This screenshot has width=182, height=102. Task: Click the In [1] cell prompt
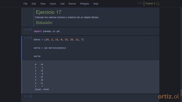(27, 29)
